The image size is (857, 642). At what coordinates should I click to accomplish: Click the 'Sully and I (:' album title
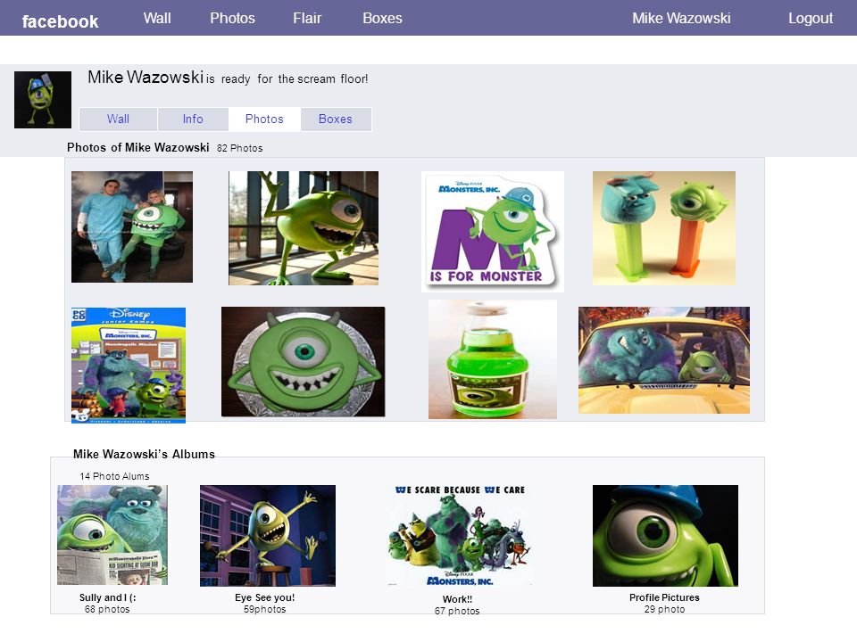tap(108, 597)
